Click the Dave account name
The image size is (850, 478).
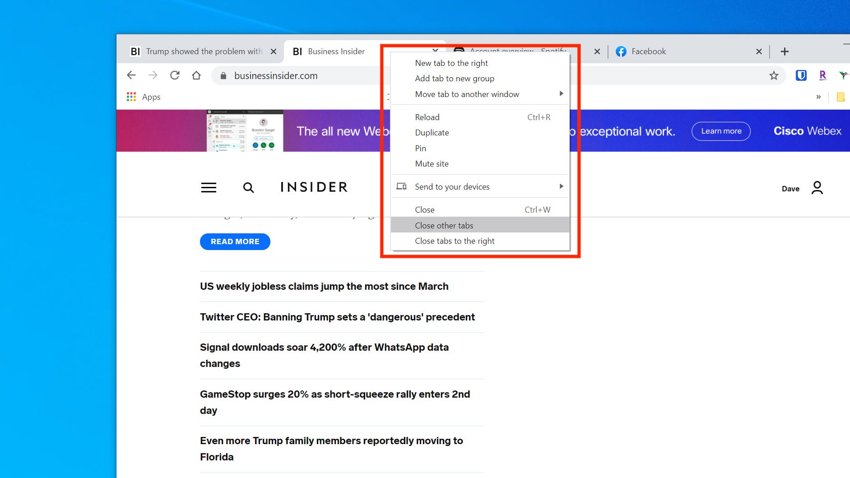pyautogui.click(x=790, y=189)
